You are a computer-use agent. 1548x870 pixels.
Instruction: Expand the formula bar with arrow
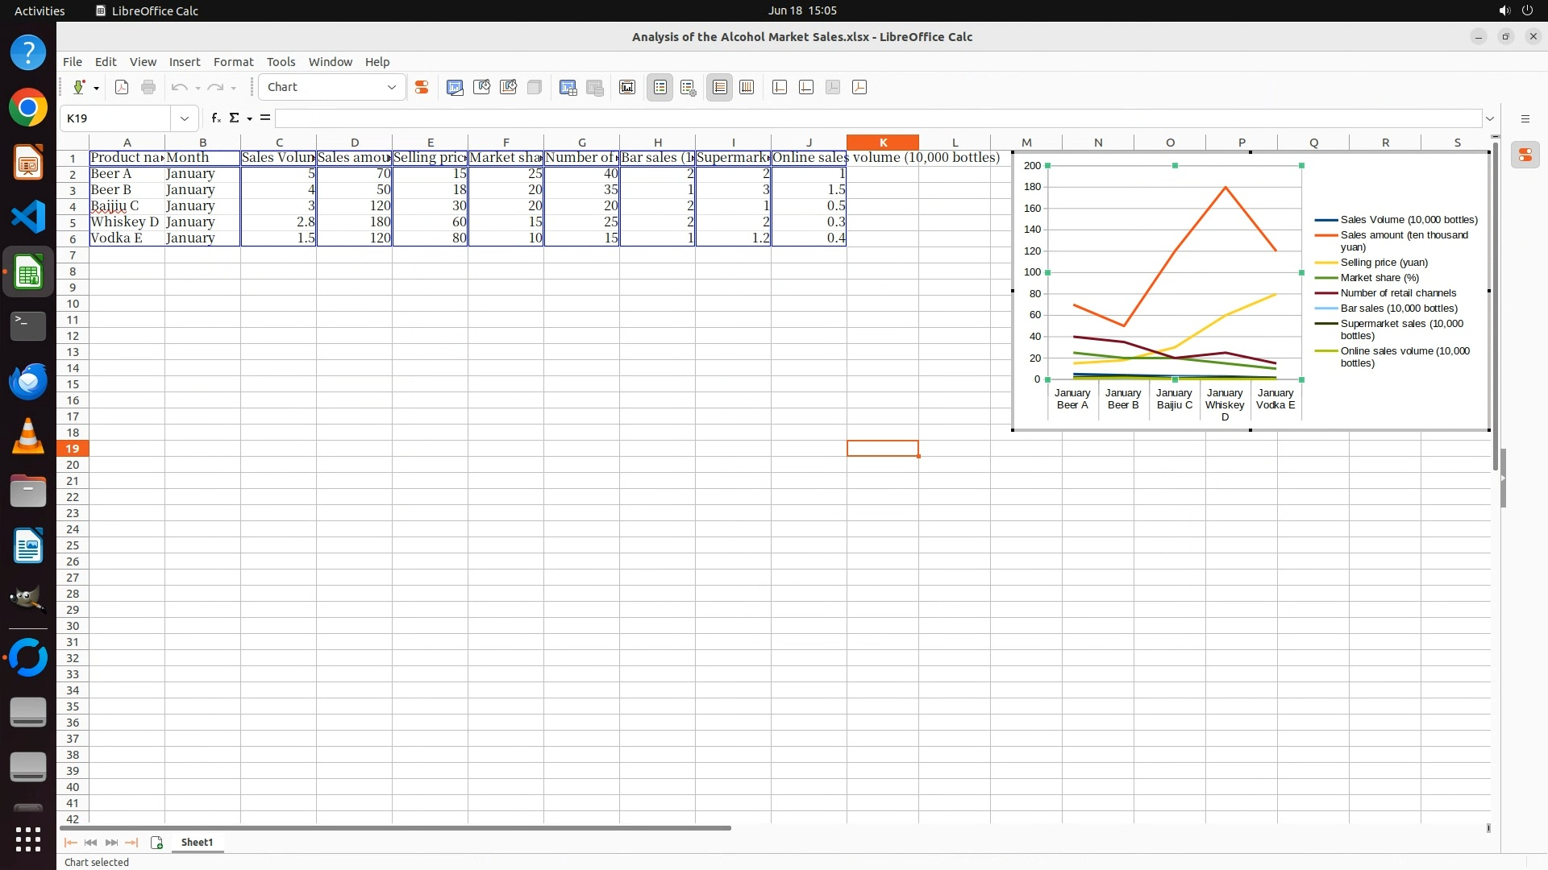(x=1490, y=118)
